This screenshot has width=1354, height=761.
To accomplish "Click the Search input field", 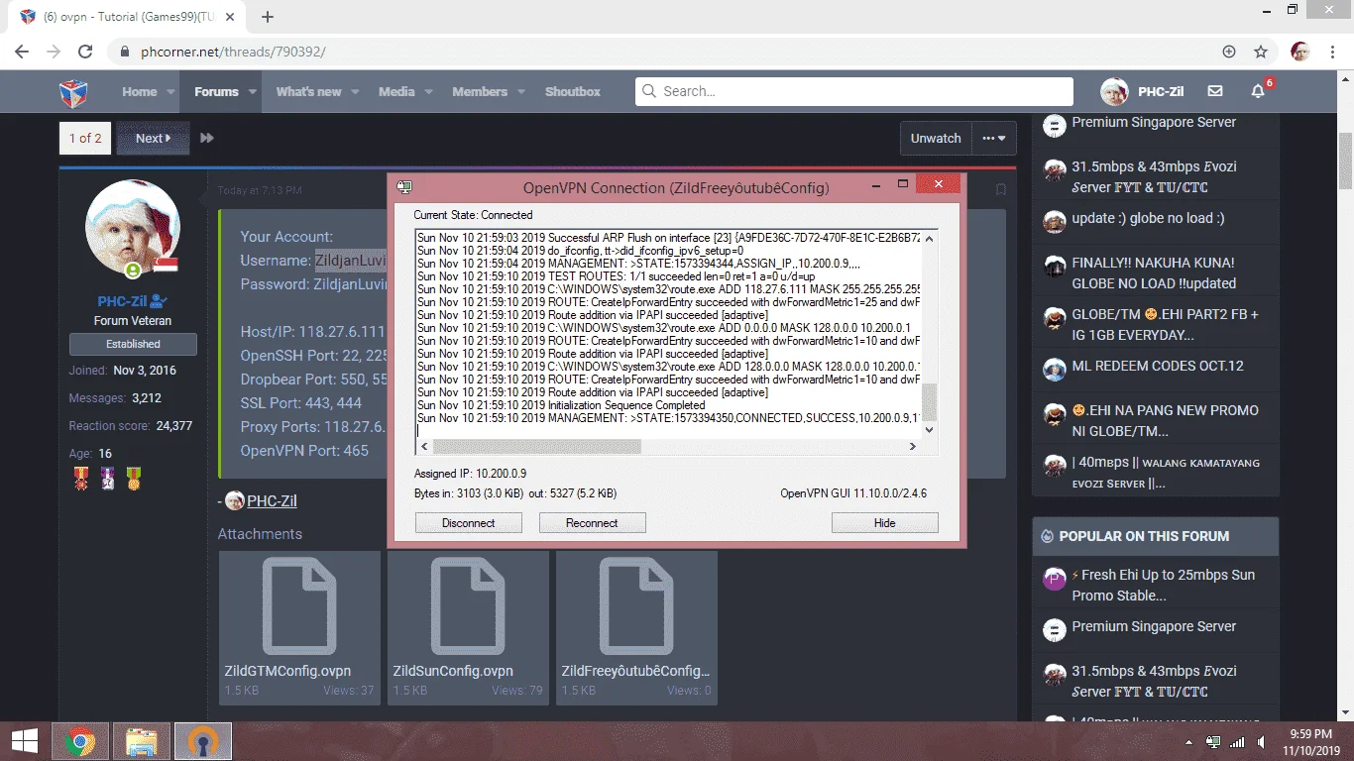I will [x=854, y=91].
